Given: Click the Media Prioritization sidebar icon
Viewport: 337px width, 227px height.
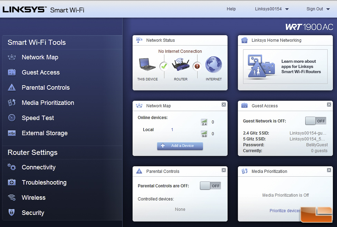Looking at the screenshot, I should 12,103.
